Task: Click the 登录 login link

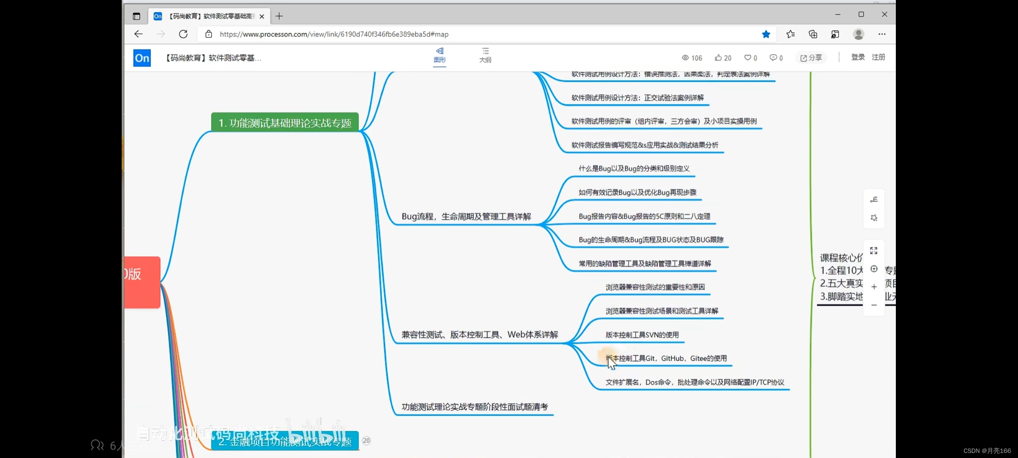Action: [x=858, y=57]
